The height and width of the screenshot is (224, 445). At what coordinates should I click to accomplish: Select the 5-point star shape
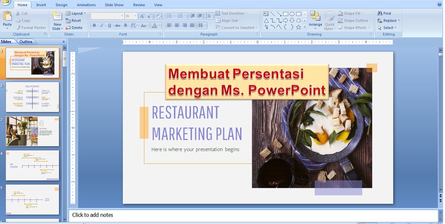[299, 27]
